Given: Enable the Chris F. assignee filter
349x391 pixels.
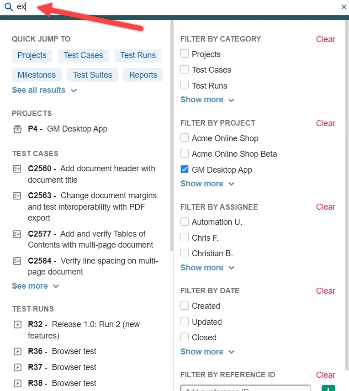Looking at the screenshot, I should [x=185, y=237].
